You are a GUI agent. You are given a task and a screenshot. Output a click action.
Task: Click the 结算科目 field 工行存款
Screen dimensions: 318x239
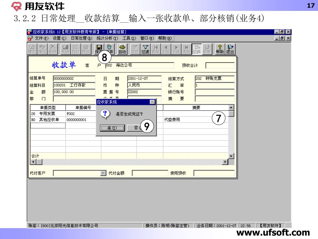click(x=74, y=85)
